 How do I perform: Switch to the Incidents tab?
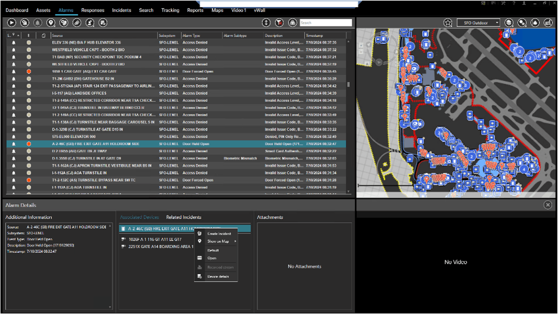[121, 10]
